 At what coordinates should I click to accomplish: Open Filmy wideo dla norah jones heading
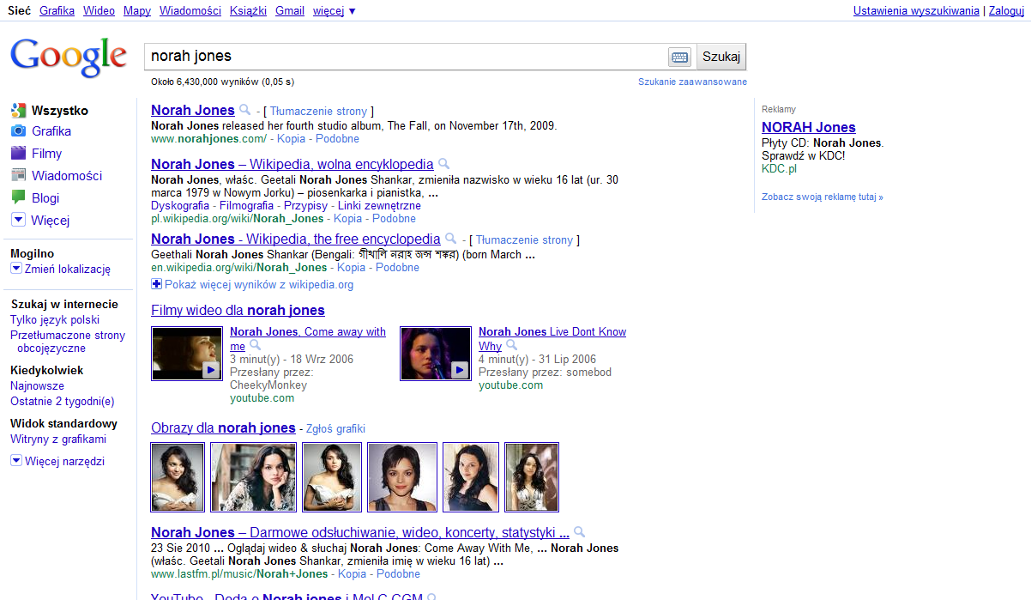coord(238,311)
